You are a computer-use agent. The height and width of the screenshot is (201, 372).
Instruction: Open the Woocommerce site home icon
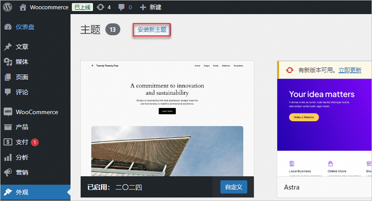23,7
